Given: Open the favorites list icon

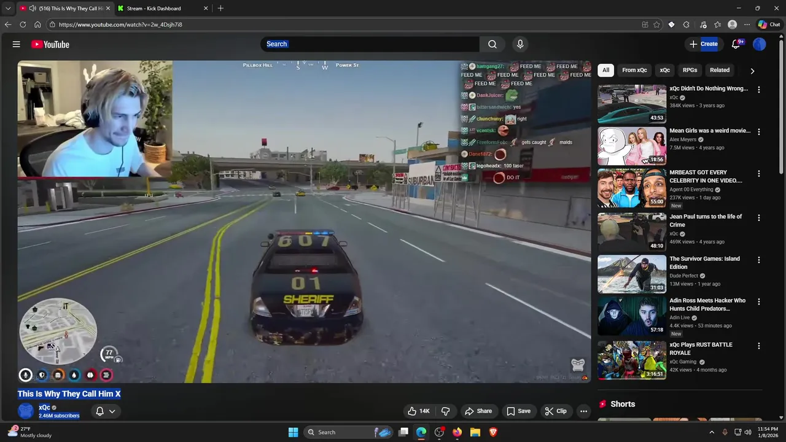Looking at the screenshot, I should (x=717, y=25).
